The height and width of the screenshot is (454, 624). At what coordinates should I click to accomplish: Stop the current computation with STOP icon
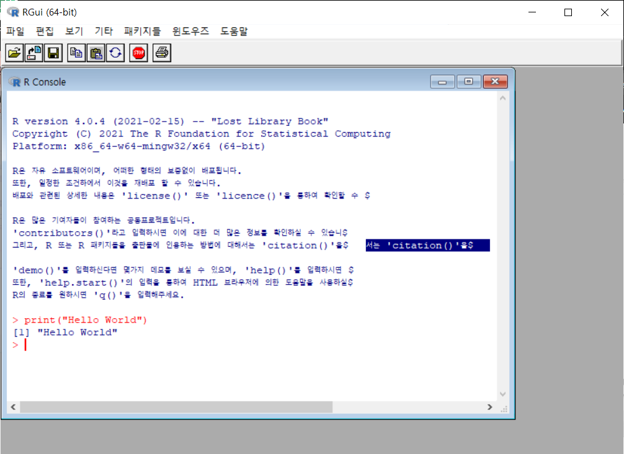click(138, 53)
